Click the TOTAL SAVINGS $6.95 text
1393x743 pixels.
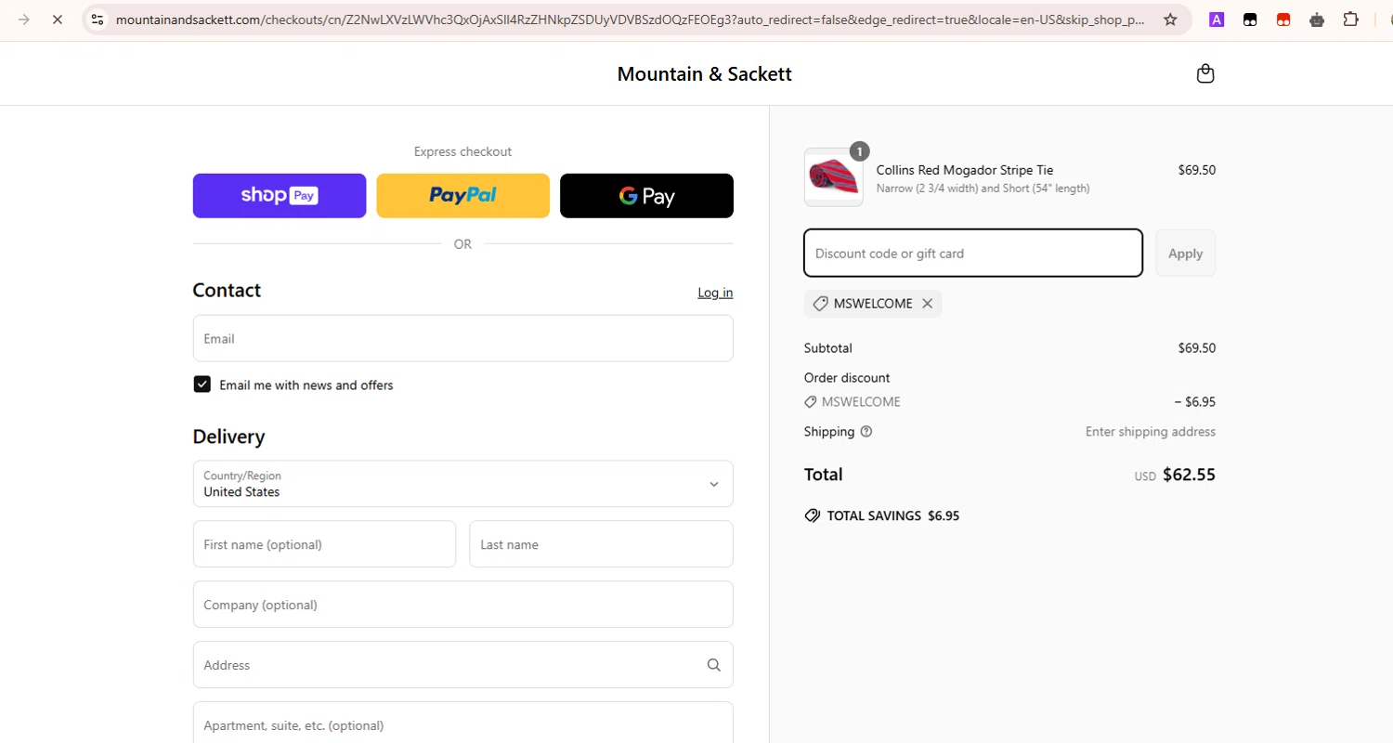click(892, 515)
